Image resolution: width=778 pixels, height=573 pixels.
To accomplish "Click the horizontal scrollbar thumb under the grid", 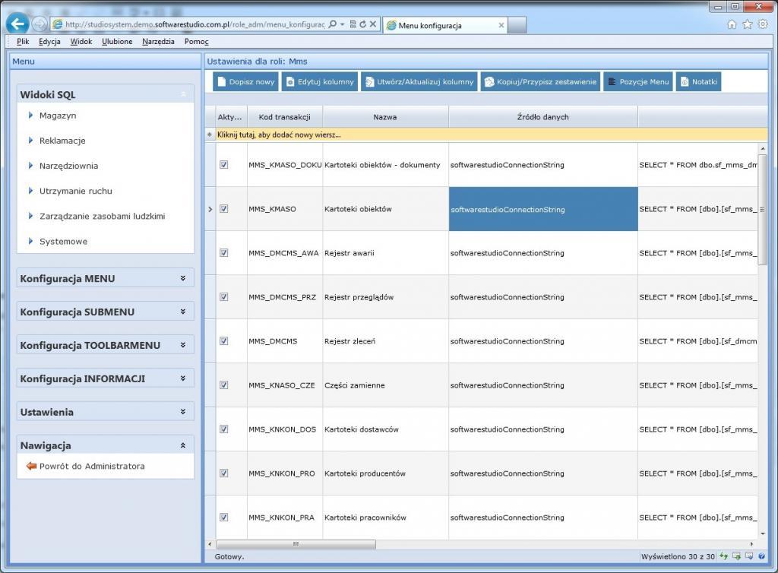I will click(x=296, y=544).
